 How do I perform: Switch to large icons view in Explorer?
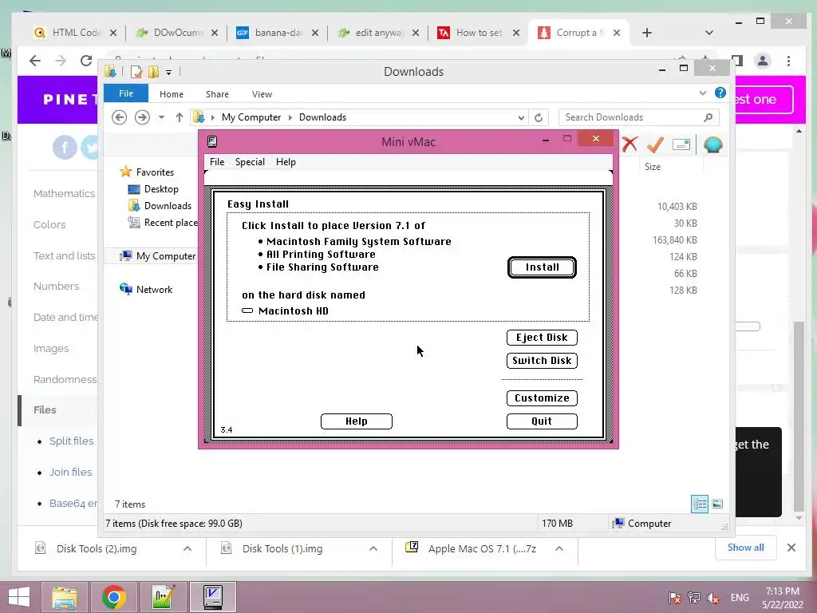click(x=717, y=504)
